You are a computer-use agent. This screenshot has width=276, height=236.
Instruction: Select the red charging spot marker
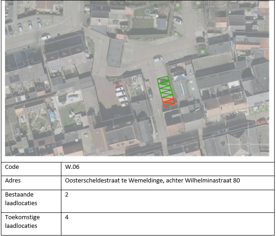point(168,101)
